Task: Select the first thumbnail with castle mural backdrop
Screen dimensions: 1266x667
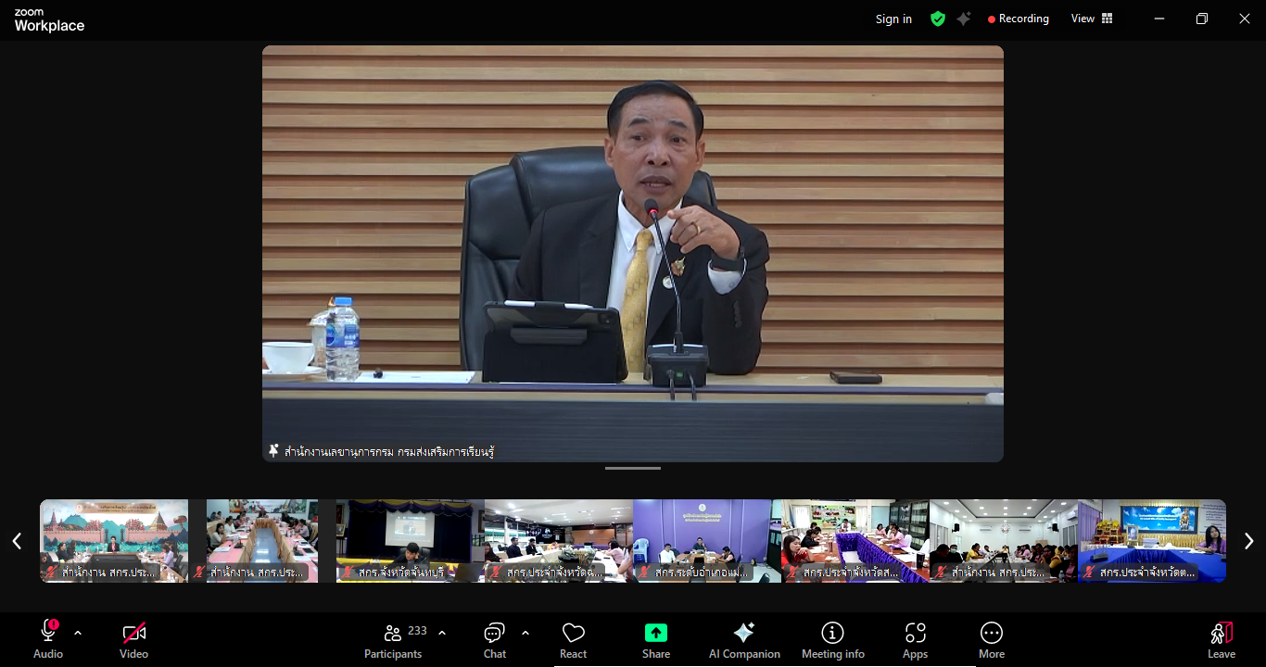Action: pyautogui.click(x=114, y=541)
